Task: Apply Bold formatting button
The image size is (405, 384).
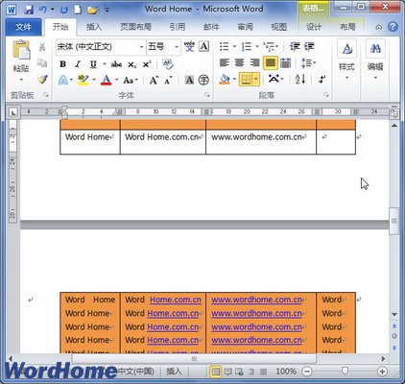Action: pyautogui.click(x=63, y=64)
